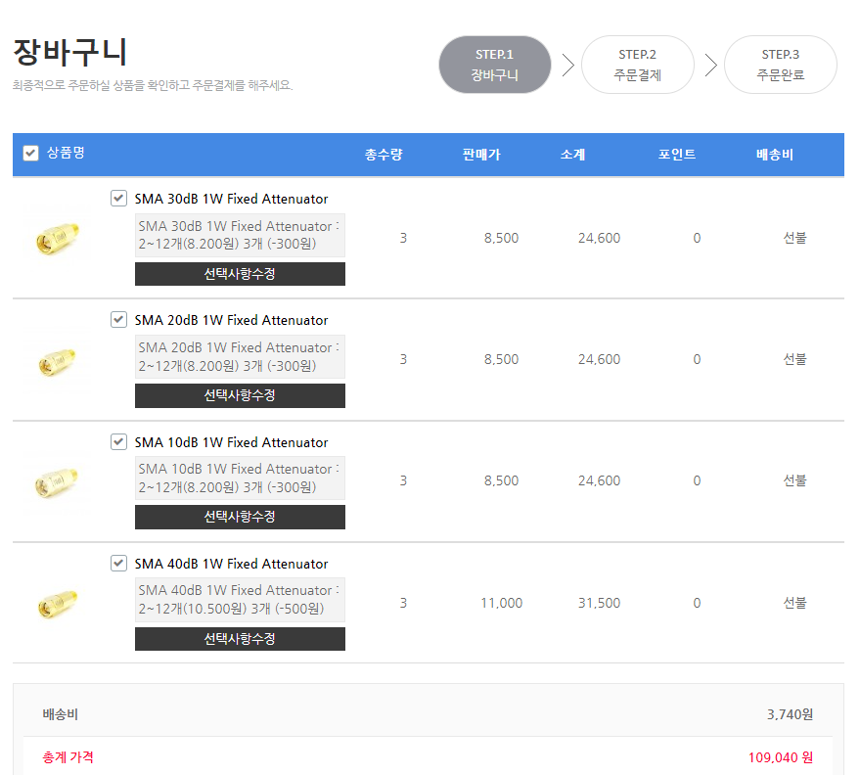The height and width of the screenshot is (775, 860).
Task: Click 선택사항수정 for the 10dB attenuator
Action: pyautogui.click(x=240, y=517)
